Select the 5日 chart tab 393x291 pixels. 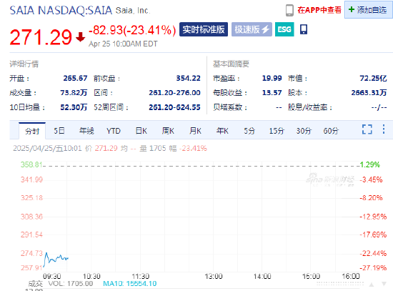59,131
